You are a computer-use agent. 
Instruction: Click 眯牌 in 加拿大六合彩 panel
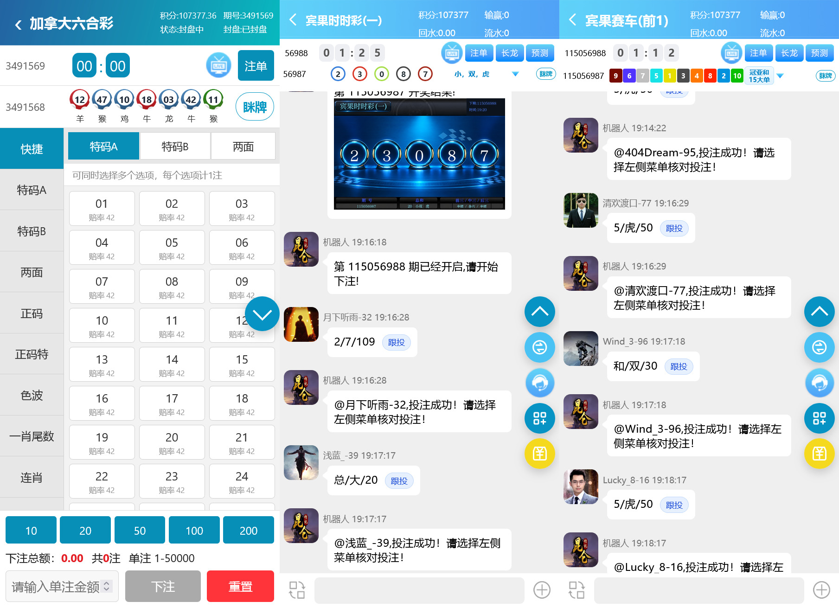[x=255, y=107]
